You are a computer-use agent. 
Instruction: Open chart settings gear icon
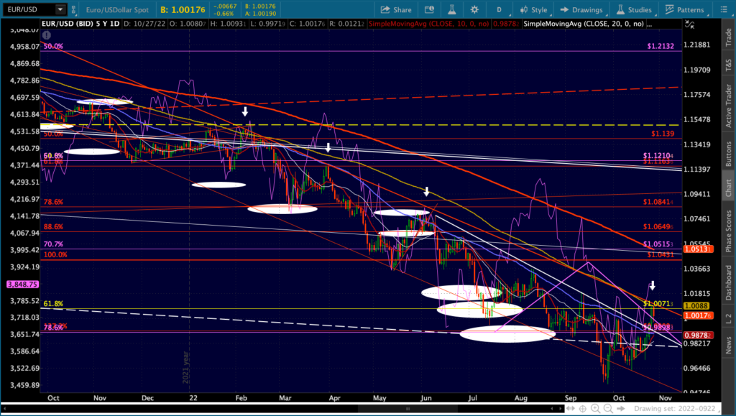coord(474,9)
